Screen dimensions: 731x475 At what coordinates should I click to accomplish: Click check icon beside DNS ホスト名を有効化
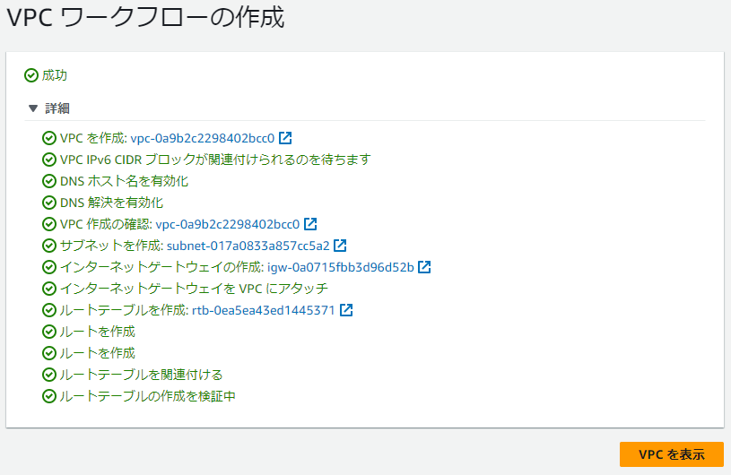pyautogui.click(x=49, y=181)
